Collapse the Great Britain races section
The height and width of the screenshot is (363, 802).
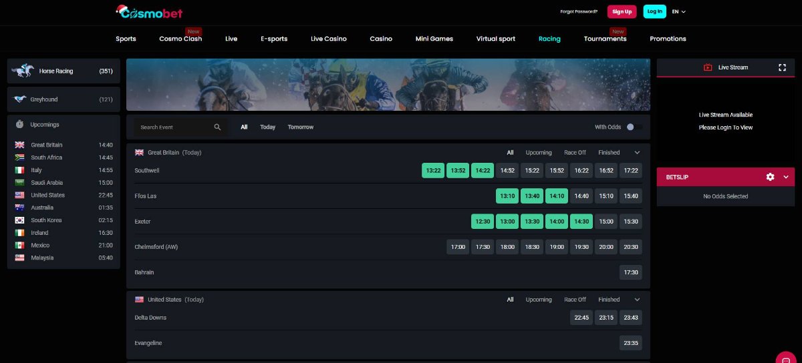click(637, 153)
